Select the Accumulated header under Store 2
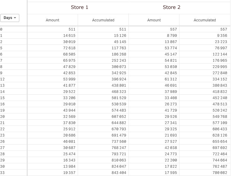This screenshot has height=176, width=232. pos(205,20)
